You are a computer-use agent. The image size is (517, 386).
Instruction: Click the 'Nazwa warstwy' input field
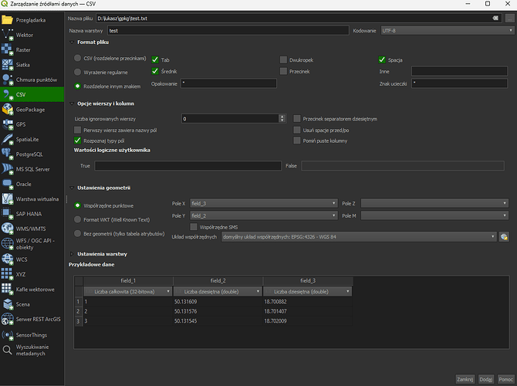227,30
